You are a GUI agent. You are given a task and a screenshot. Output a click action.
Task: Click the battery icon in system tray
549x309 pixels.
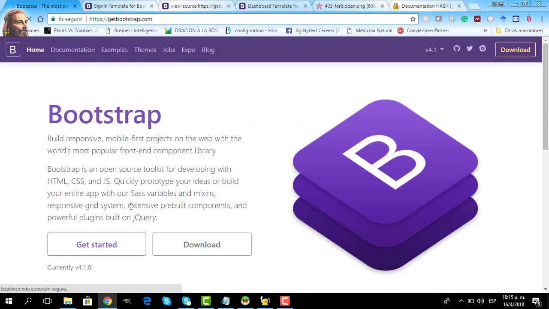coord(471,301)
